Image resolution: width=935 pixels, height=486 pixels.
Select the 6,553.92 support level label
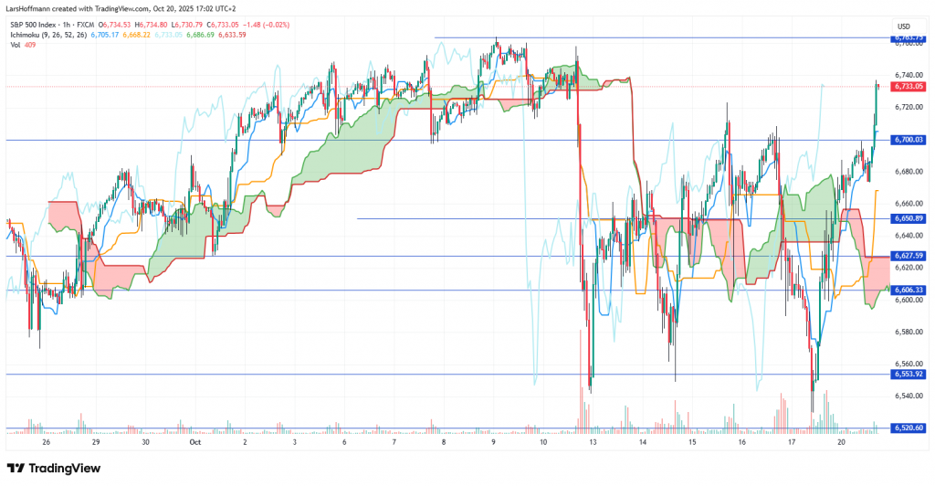(x=909, y=375)
